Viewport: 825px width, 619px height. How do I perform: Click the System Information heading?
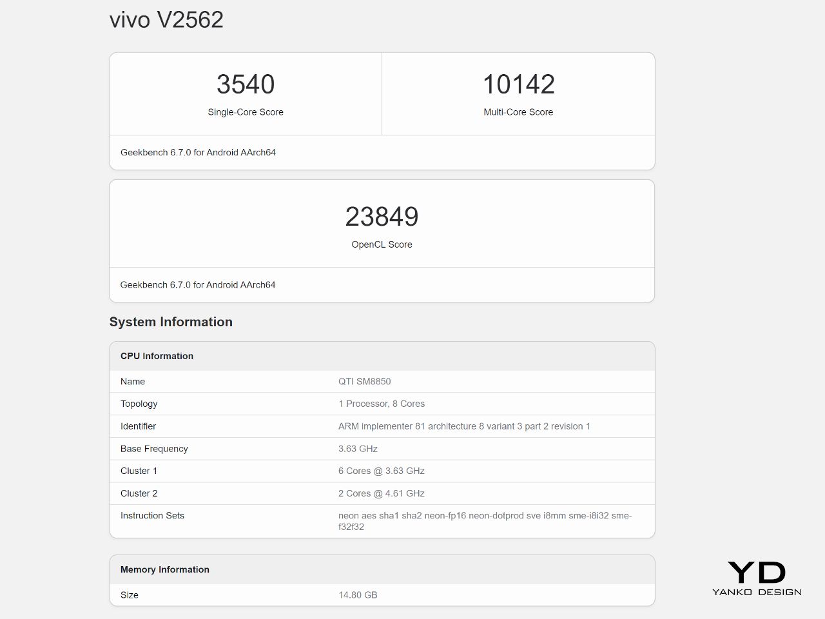click(x=171, y=322)
